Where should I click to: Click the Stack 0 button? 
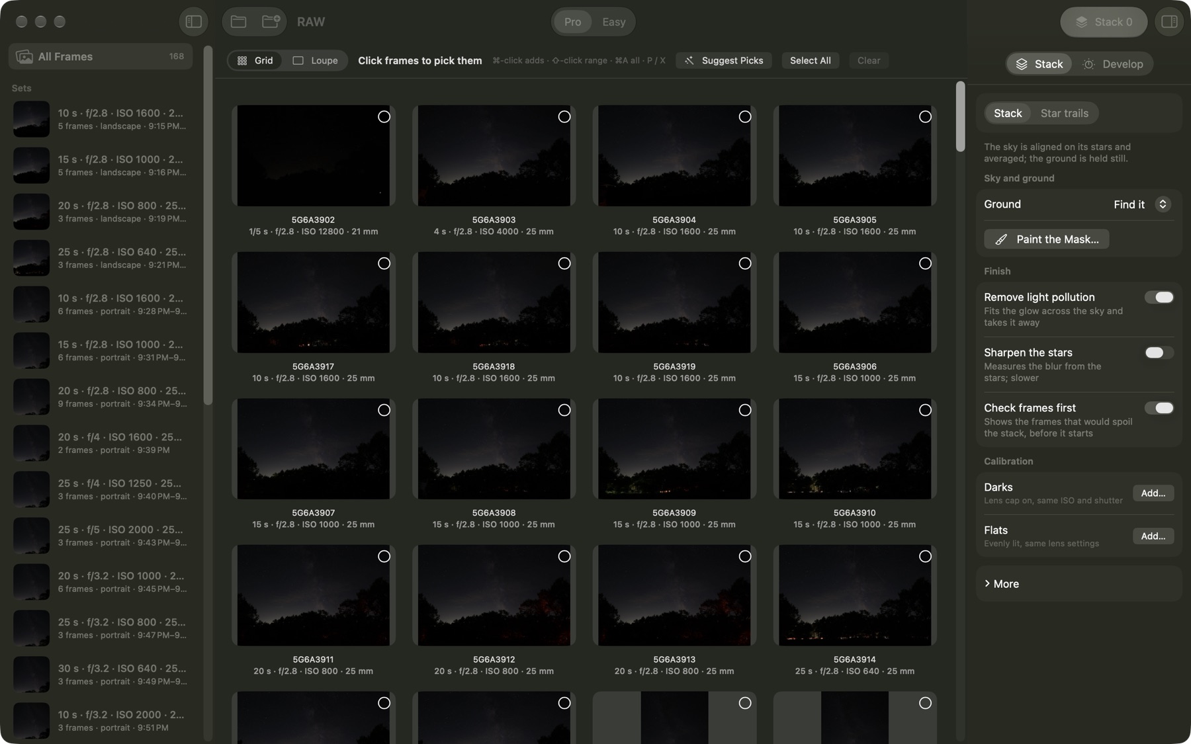pos(1103,22)
